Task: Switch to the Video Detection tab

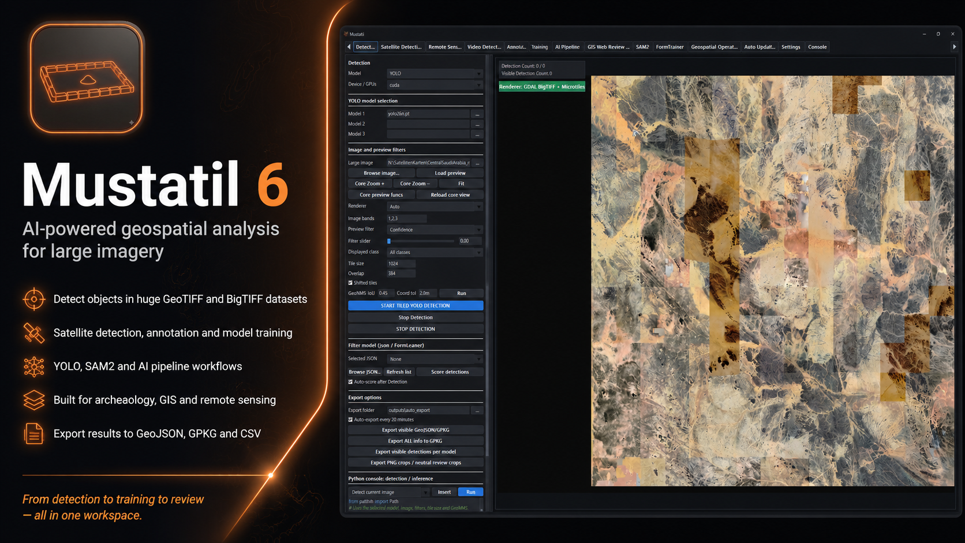Action: coord(484,47)
